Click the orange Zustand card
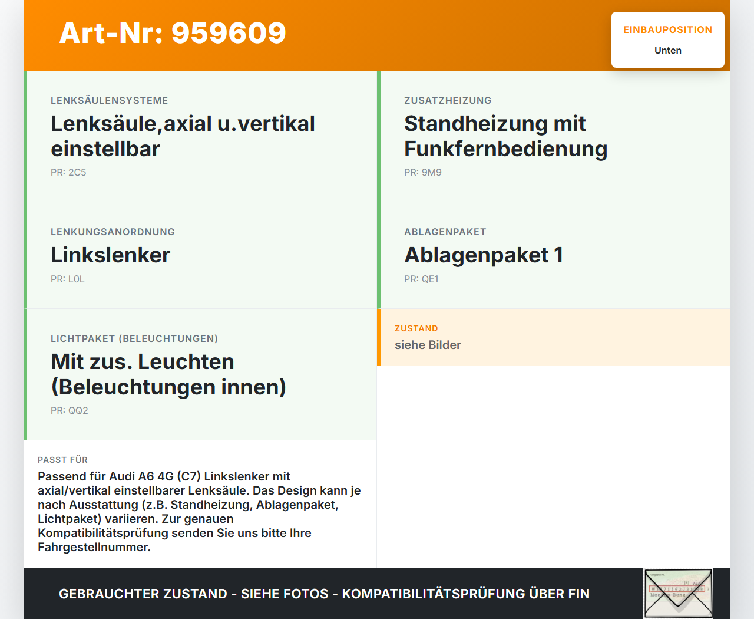Screen dimensions: 754x619 coord(554,337)
